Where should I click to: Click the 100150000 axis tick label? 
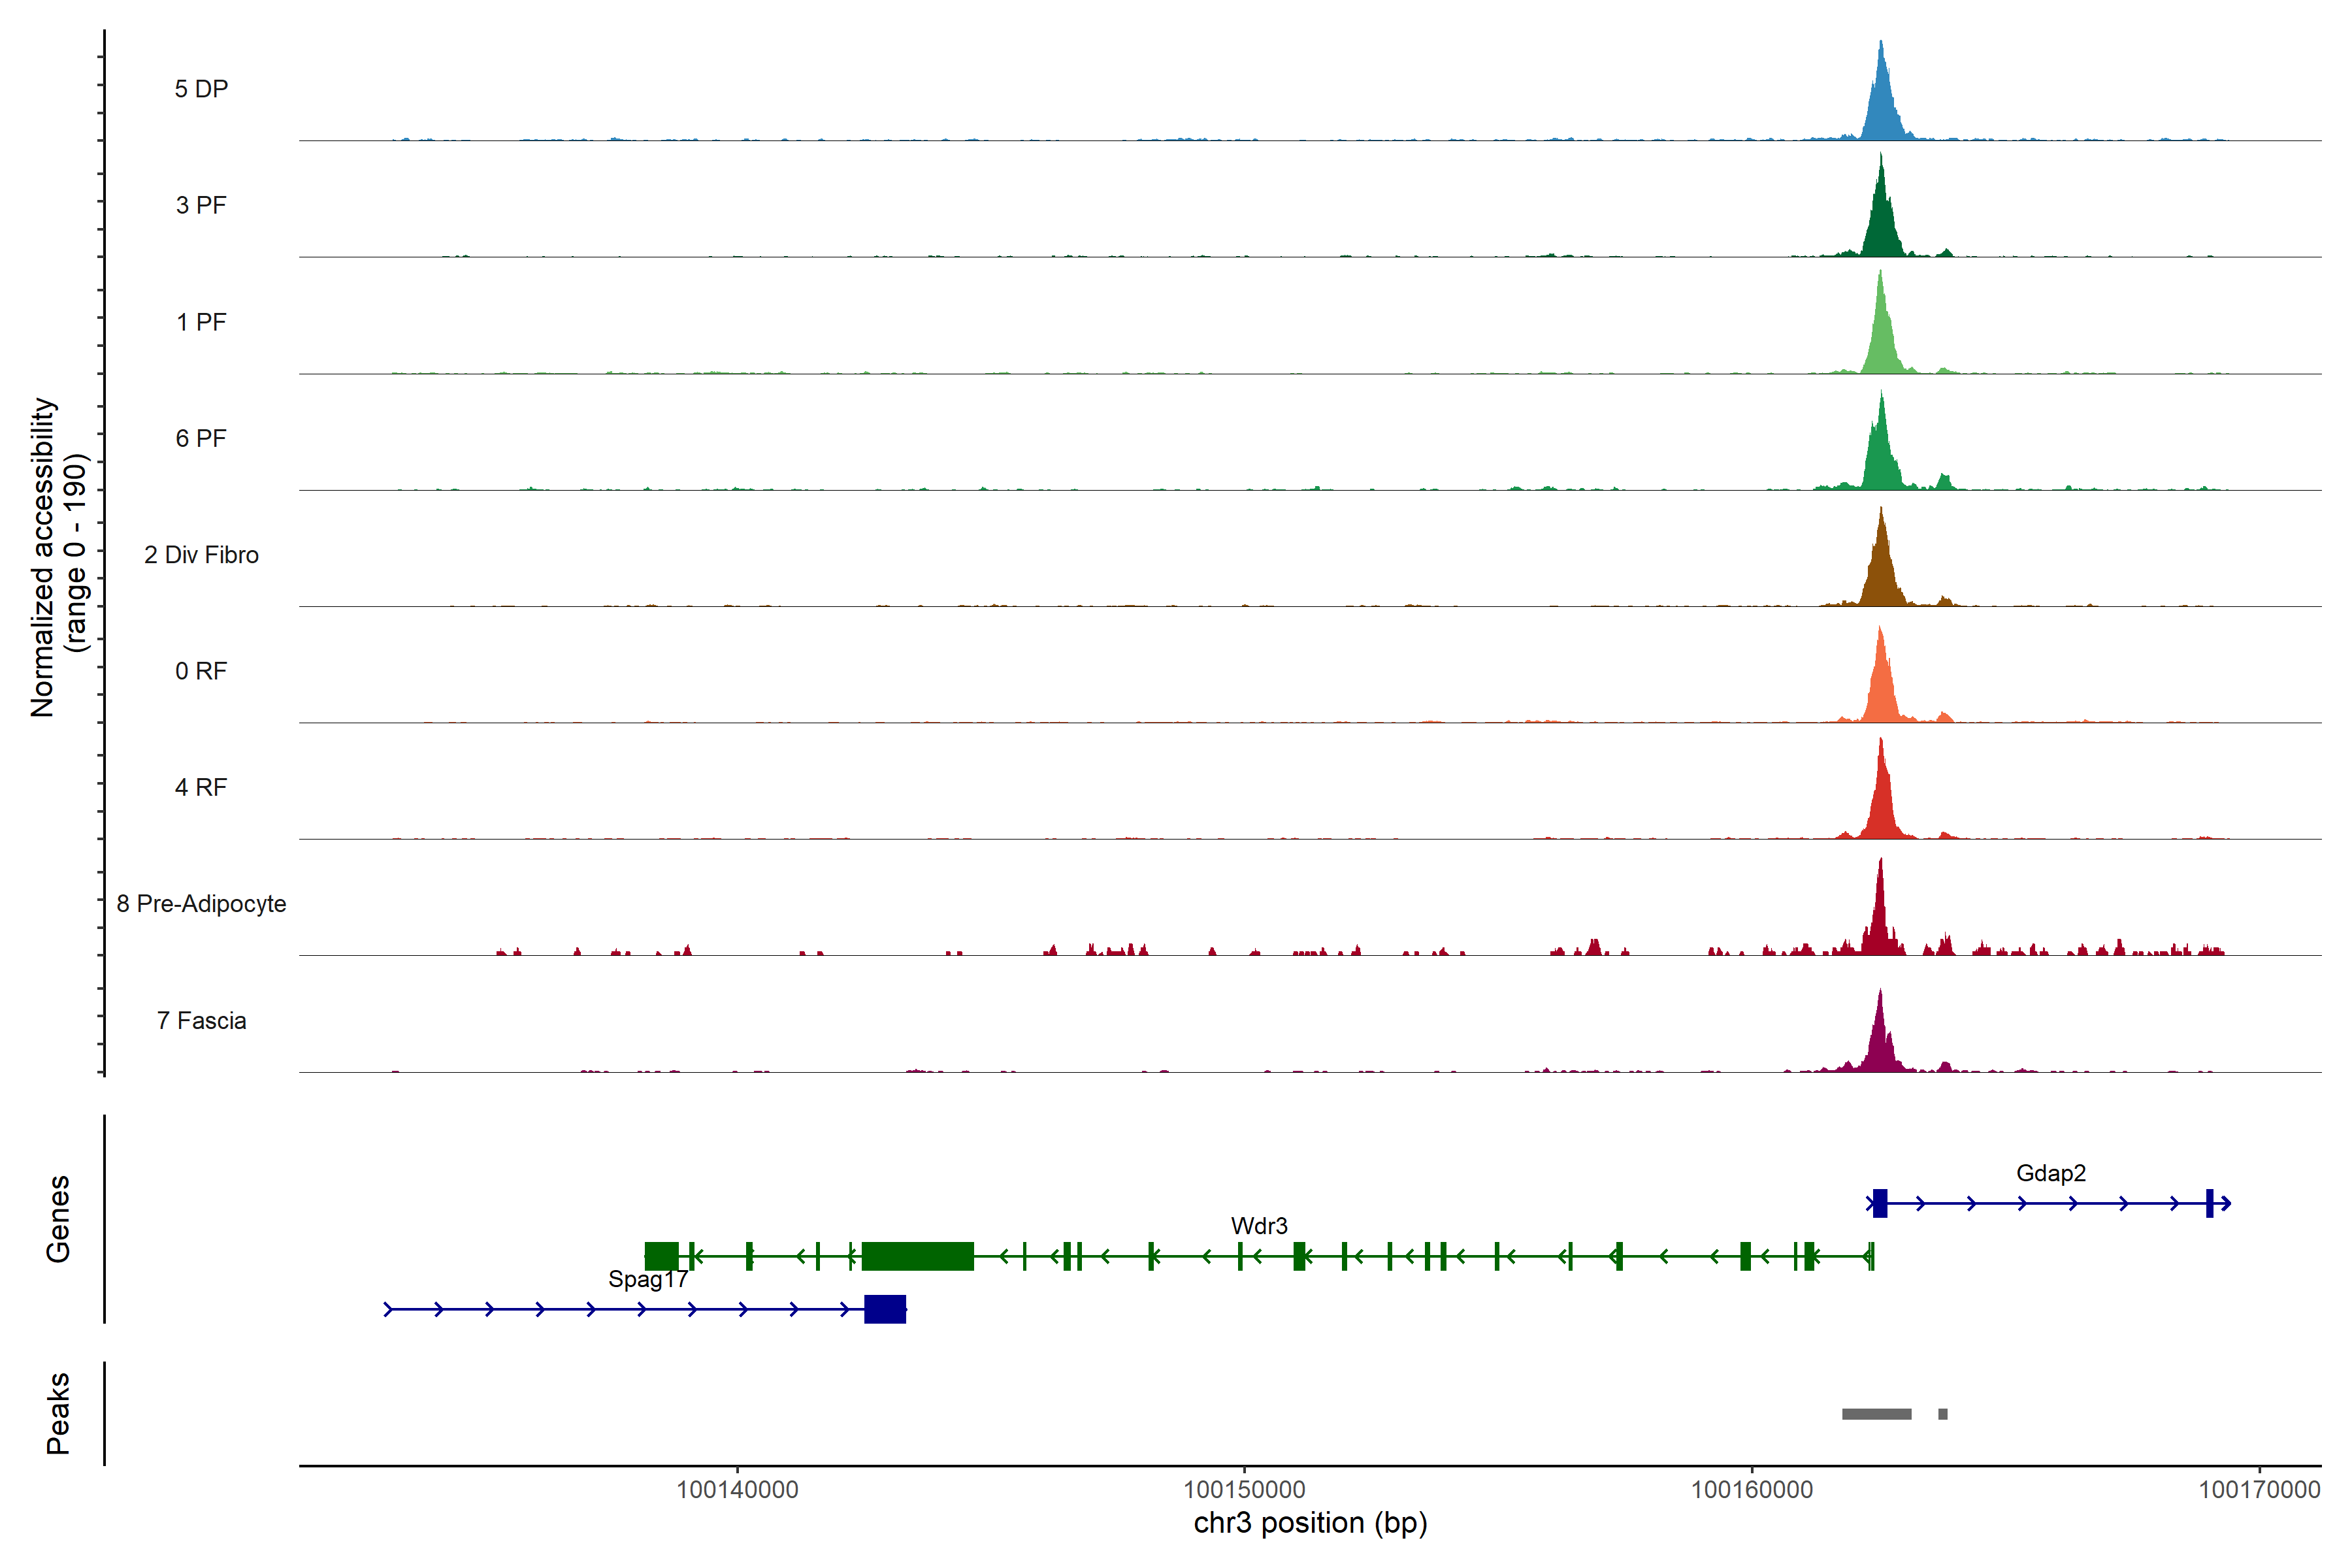[1244, 1490]
